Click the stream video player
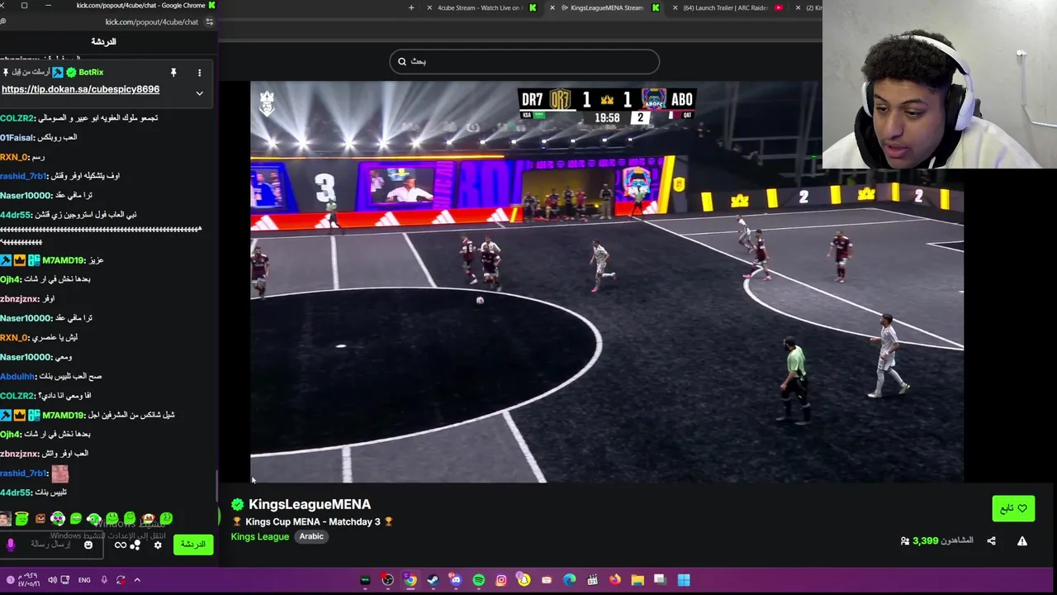 607,281
